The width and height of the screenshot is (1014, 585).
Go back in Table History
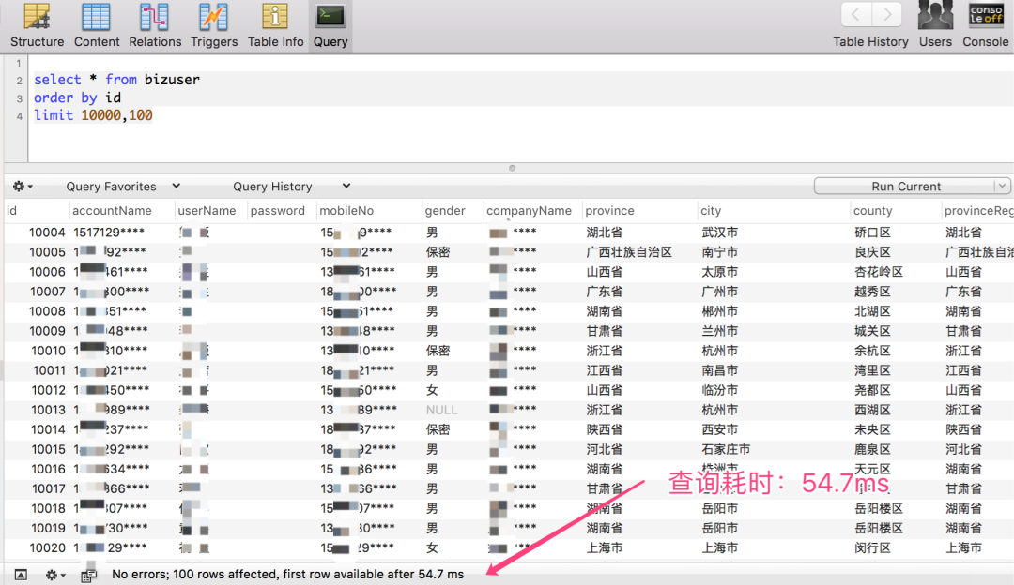coord(855,15)
